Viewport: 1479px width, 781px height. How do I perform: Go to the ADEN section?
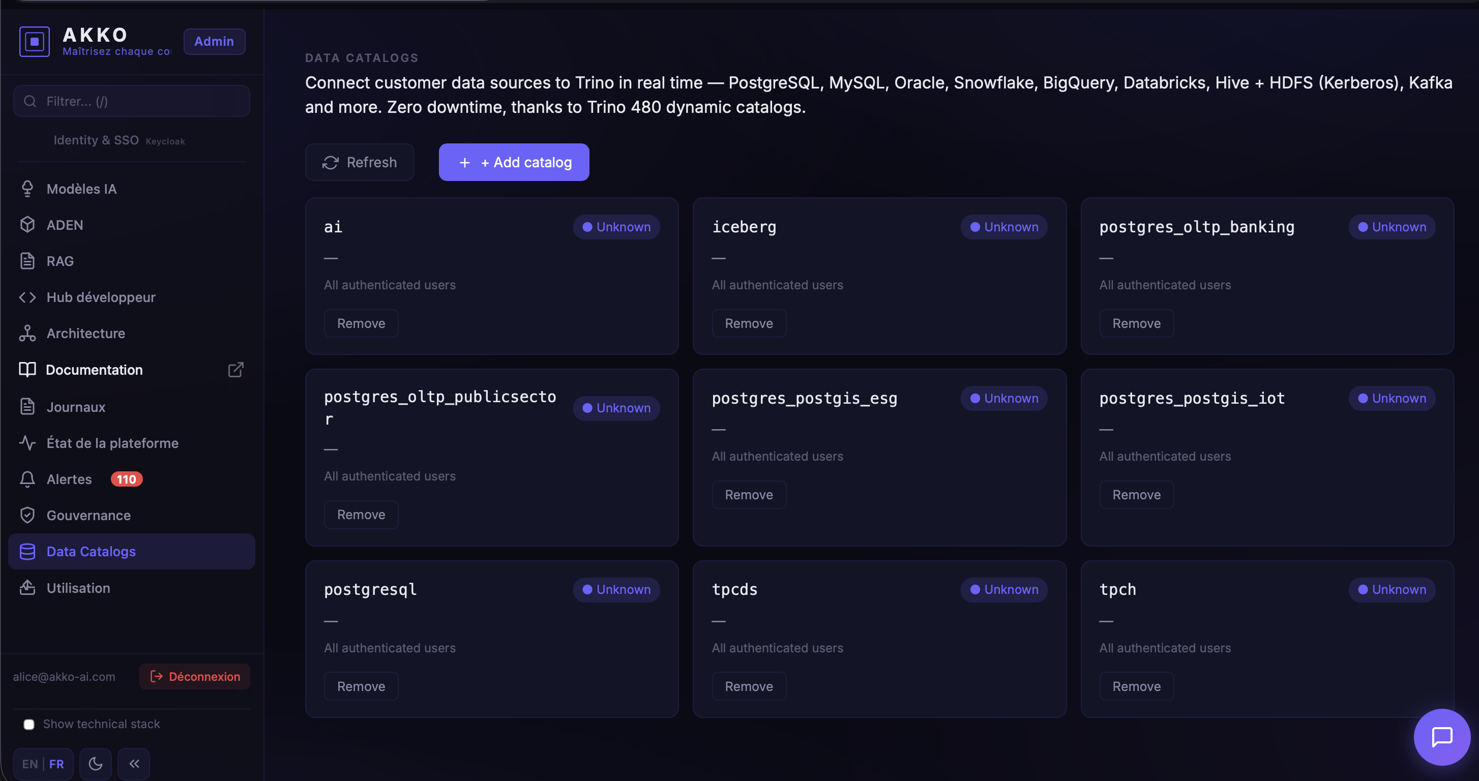[132, 225]
